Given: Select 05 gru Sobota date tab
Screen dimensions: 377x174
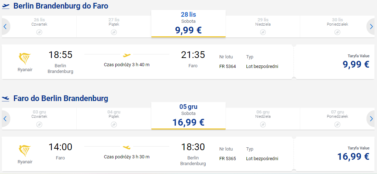Looking at the screenshot, I should [188, 116].
